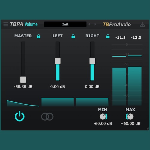Click the window resize corner grip
This screenshot has height=150, width=150.
pos(147,129)
